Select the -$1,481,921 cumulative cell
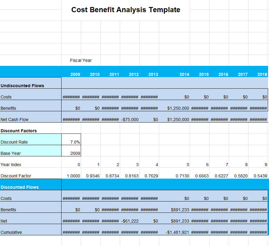Viewport: 269px width, 246px height. coord(178,232)
